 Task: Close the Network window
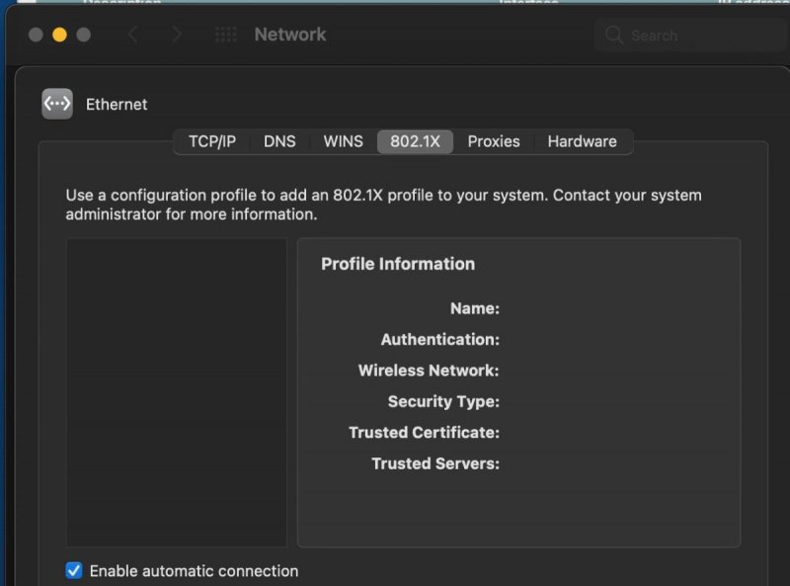click(36, 35)
